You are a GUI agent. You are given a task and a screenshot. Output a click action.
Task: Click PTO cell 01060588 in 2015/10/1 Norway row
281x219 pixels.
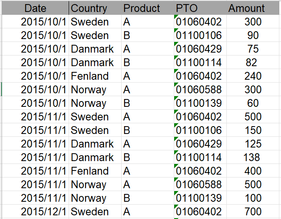(200, 90)
